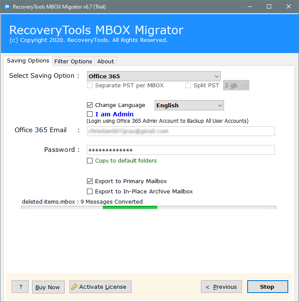Uncheck Export to Primary Mailbox
Screen dimensions: 299x302
click(90, 181)
